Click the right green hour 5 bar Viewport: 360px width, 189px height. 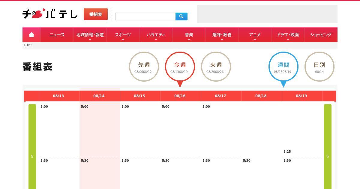pos(328,147)
